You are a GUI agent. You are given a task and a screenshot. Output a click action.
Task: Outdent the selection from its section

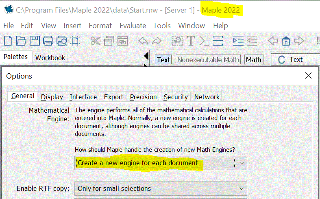coord(252,41)
